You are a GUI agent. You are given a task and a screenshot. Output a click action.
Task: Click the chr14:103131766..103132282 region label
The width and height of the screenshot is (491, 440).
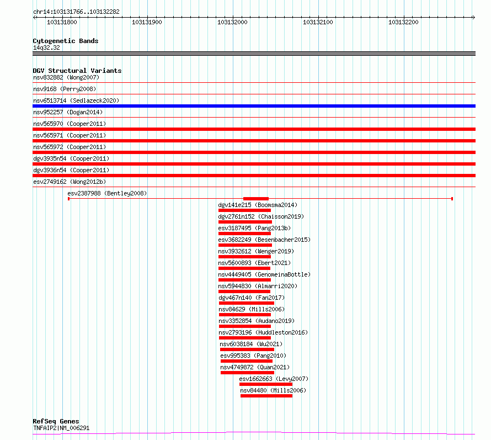pos(76,12)
